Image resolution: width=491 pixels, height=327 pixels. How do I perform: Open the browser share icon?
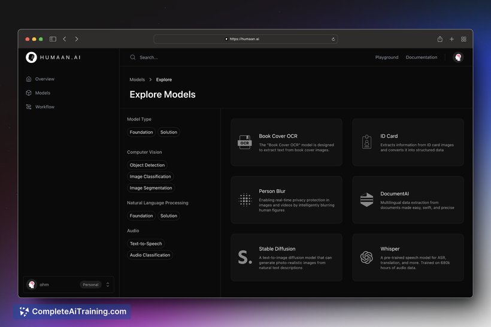(440, 39)
